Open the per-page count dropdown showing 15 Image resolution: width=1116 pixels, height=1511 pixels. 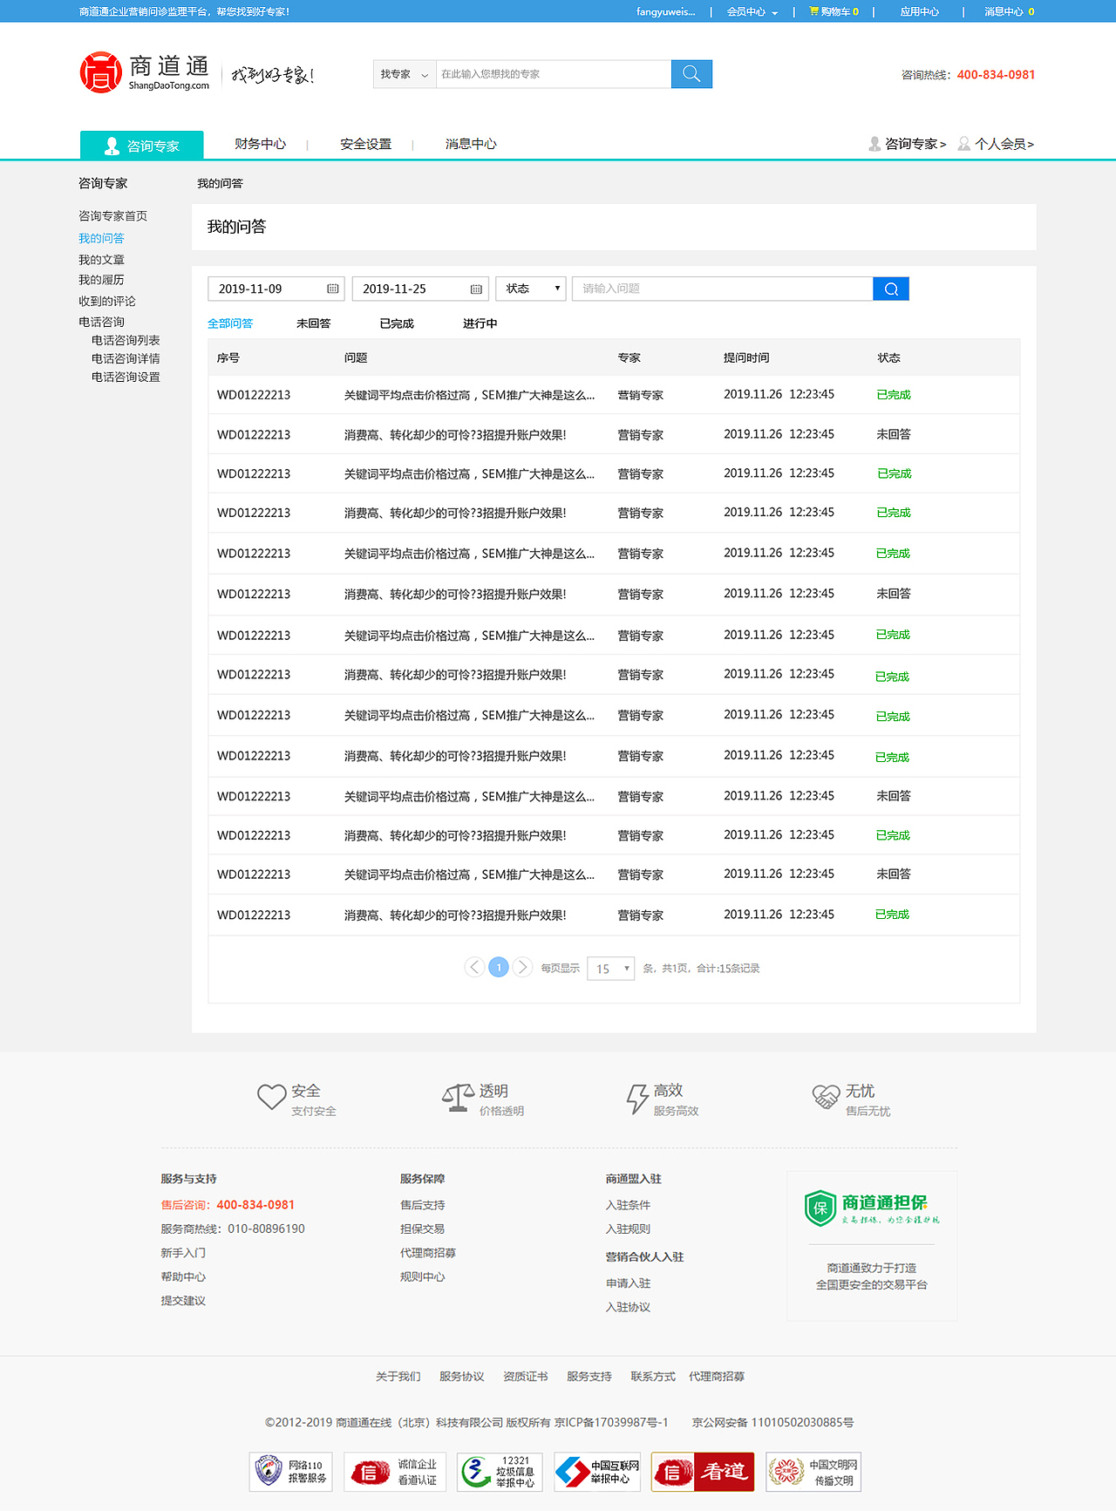coord(611,969)
